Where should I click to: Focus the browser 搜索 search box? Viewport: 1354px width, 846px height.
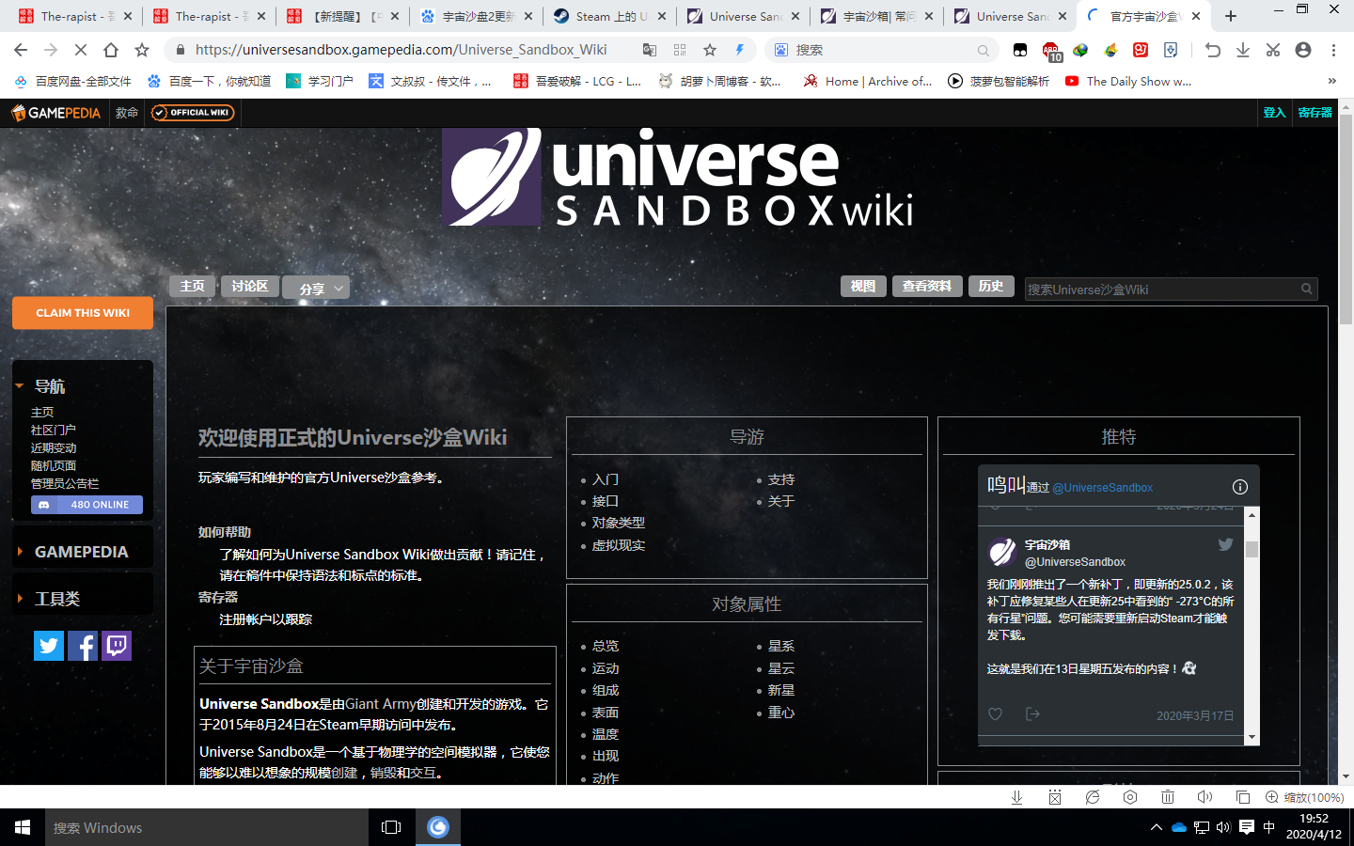tap(881, 50)
